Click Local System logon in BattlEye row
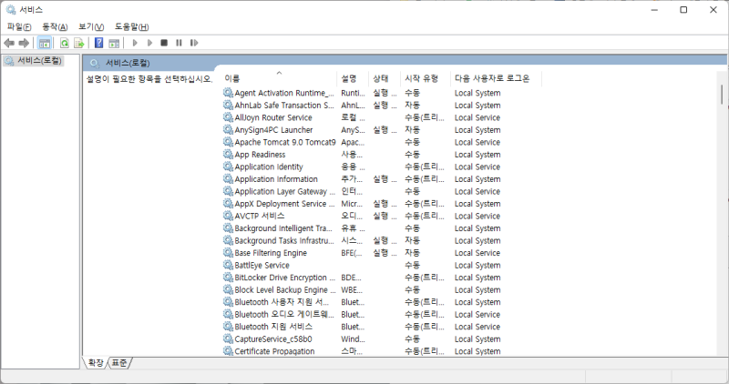 coord(477,265)
